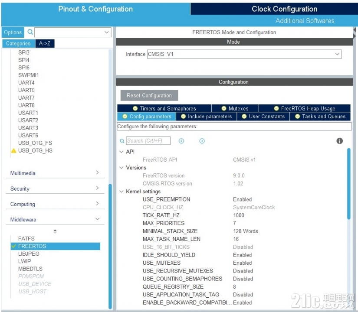The image size is (358, 312).
Task: Click the parameter Search field
Action: (x=148, y=141)
